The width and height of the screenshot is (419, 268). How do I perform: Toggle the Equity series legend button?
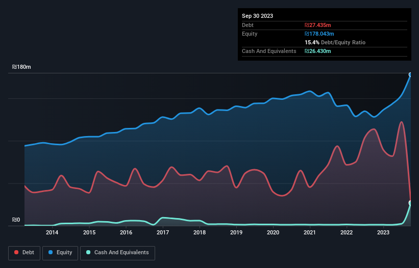(x=60, y=253)
